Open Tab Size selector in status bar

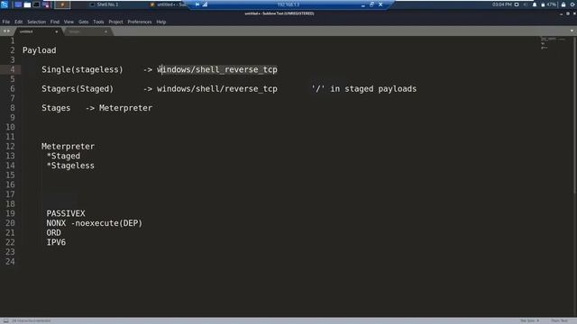pyautogui.click(x=530, y=320)
